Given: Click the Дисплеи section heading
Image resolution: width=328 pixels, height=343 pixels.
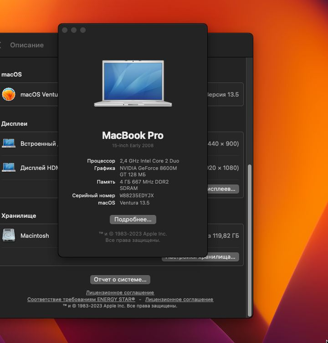Looking at the screenshot, I should click(x=15, y=123).
